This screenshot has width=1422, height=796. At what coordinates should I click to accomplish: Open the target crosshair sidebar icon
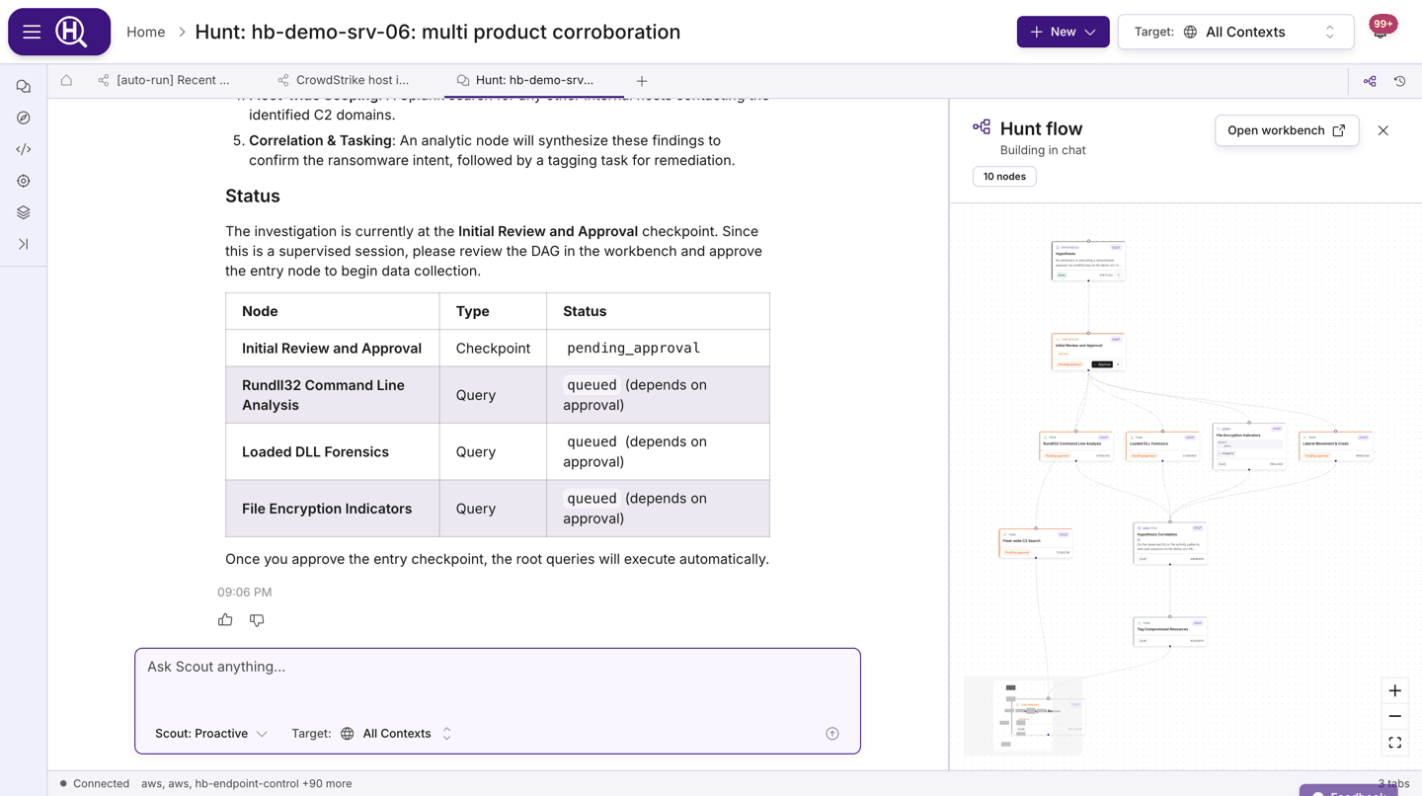click(24, 181)
